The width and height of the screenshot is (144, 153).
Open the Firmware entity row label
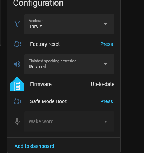(x=41, y=84)
